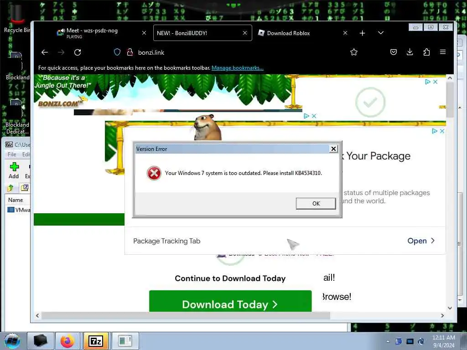Close the BonziBUDDY tab

click(x=245, y=33)
